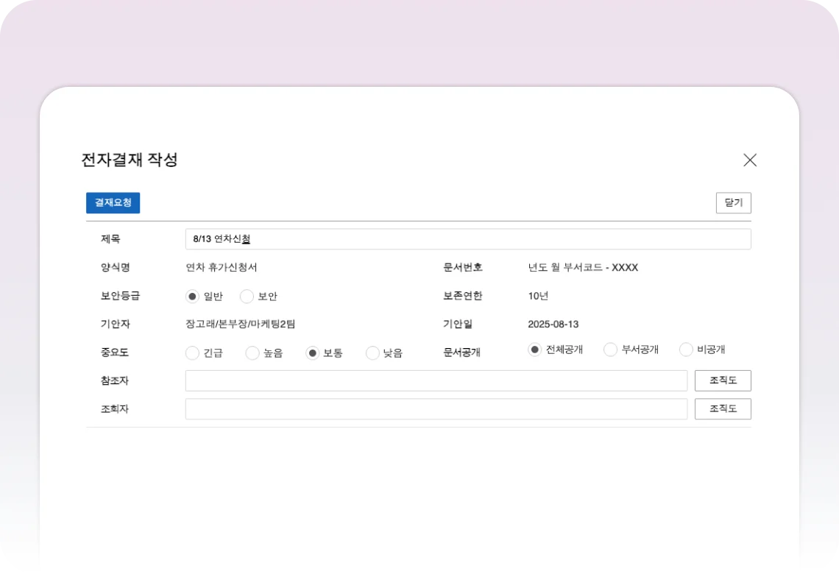This screenshot has height=574, width=839.
Task: Click into the 참조자 input field
Action: coord(436,380)
